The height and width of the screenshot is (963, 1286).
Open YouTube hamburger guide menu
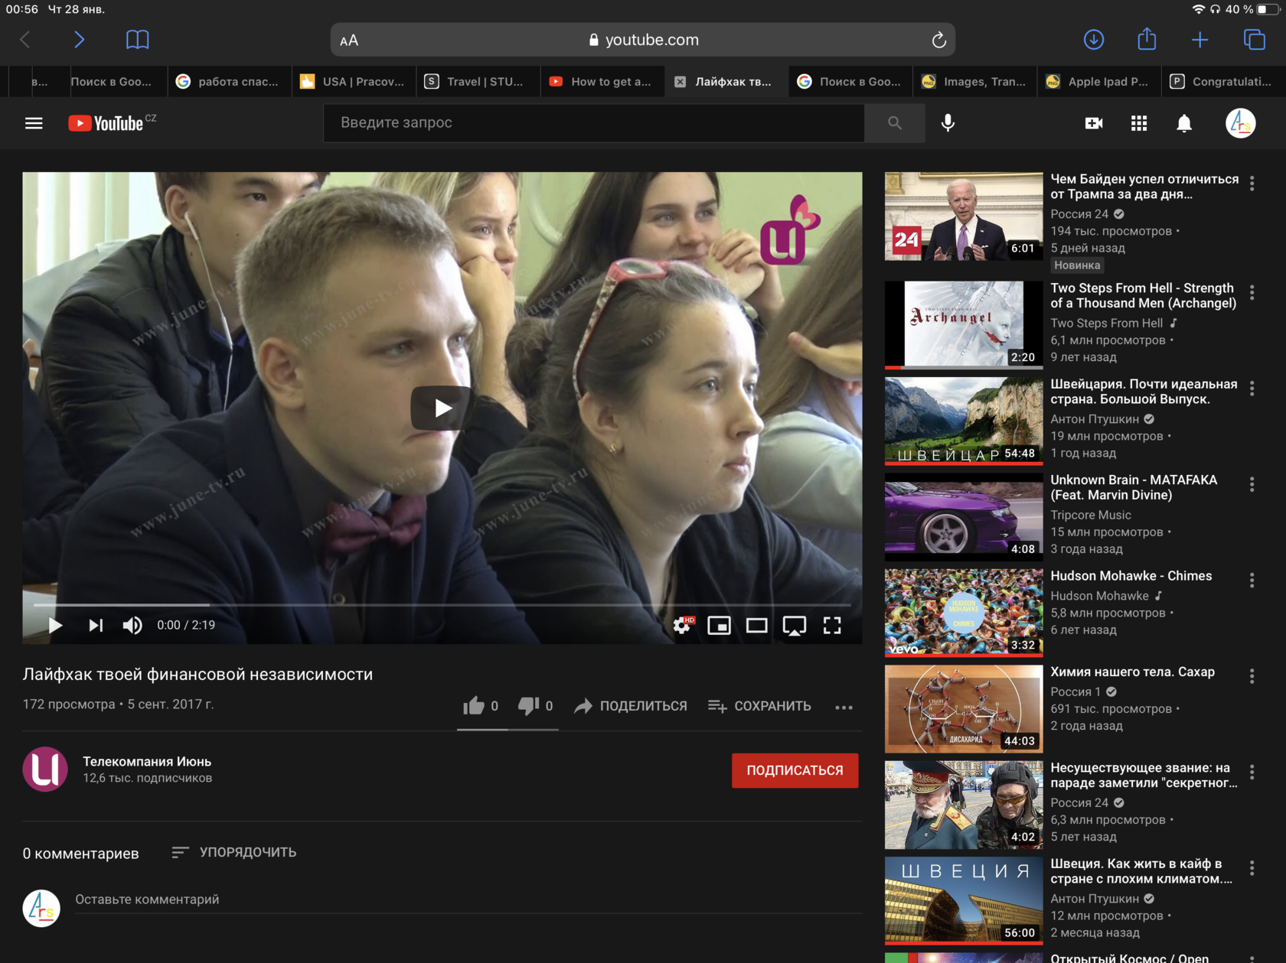[x=34, y=123]
